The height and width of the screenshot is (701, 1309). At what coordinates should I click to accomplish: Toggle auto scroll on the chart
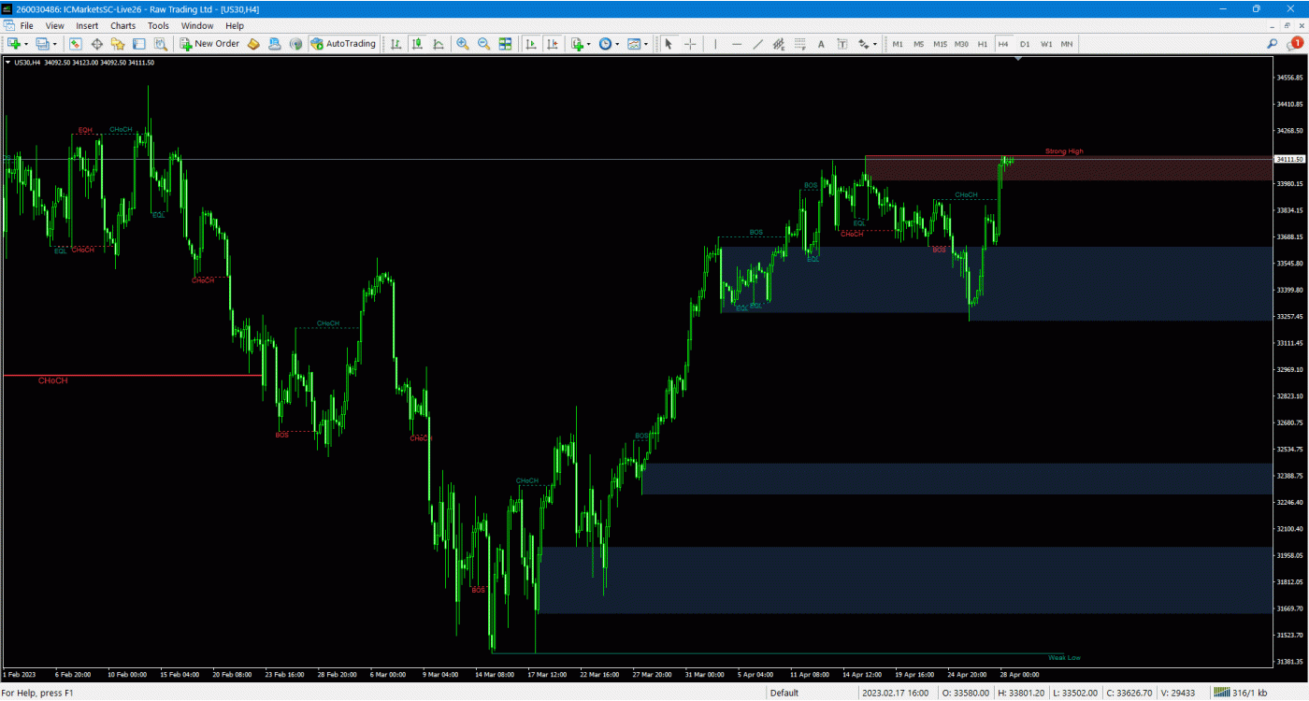click(531, 44)
